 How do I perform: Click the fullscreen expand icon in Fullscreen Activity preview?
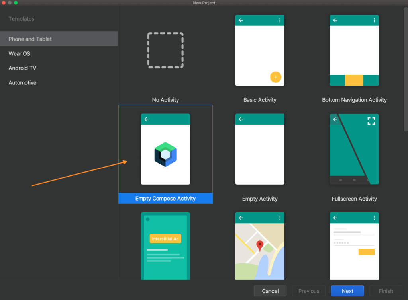[x=371, y=121]
